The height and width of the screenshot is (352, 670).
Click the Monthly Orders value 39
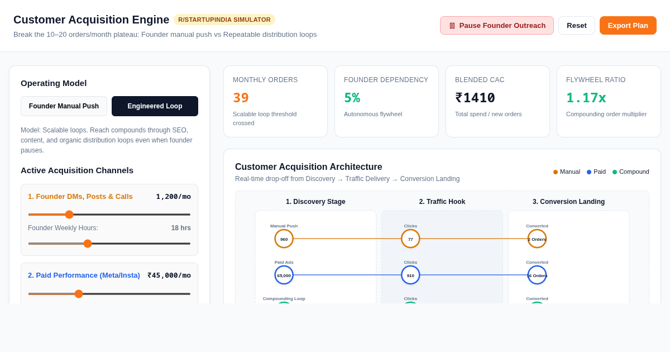(x=241, y=98)
